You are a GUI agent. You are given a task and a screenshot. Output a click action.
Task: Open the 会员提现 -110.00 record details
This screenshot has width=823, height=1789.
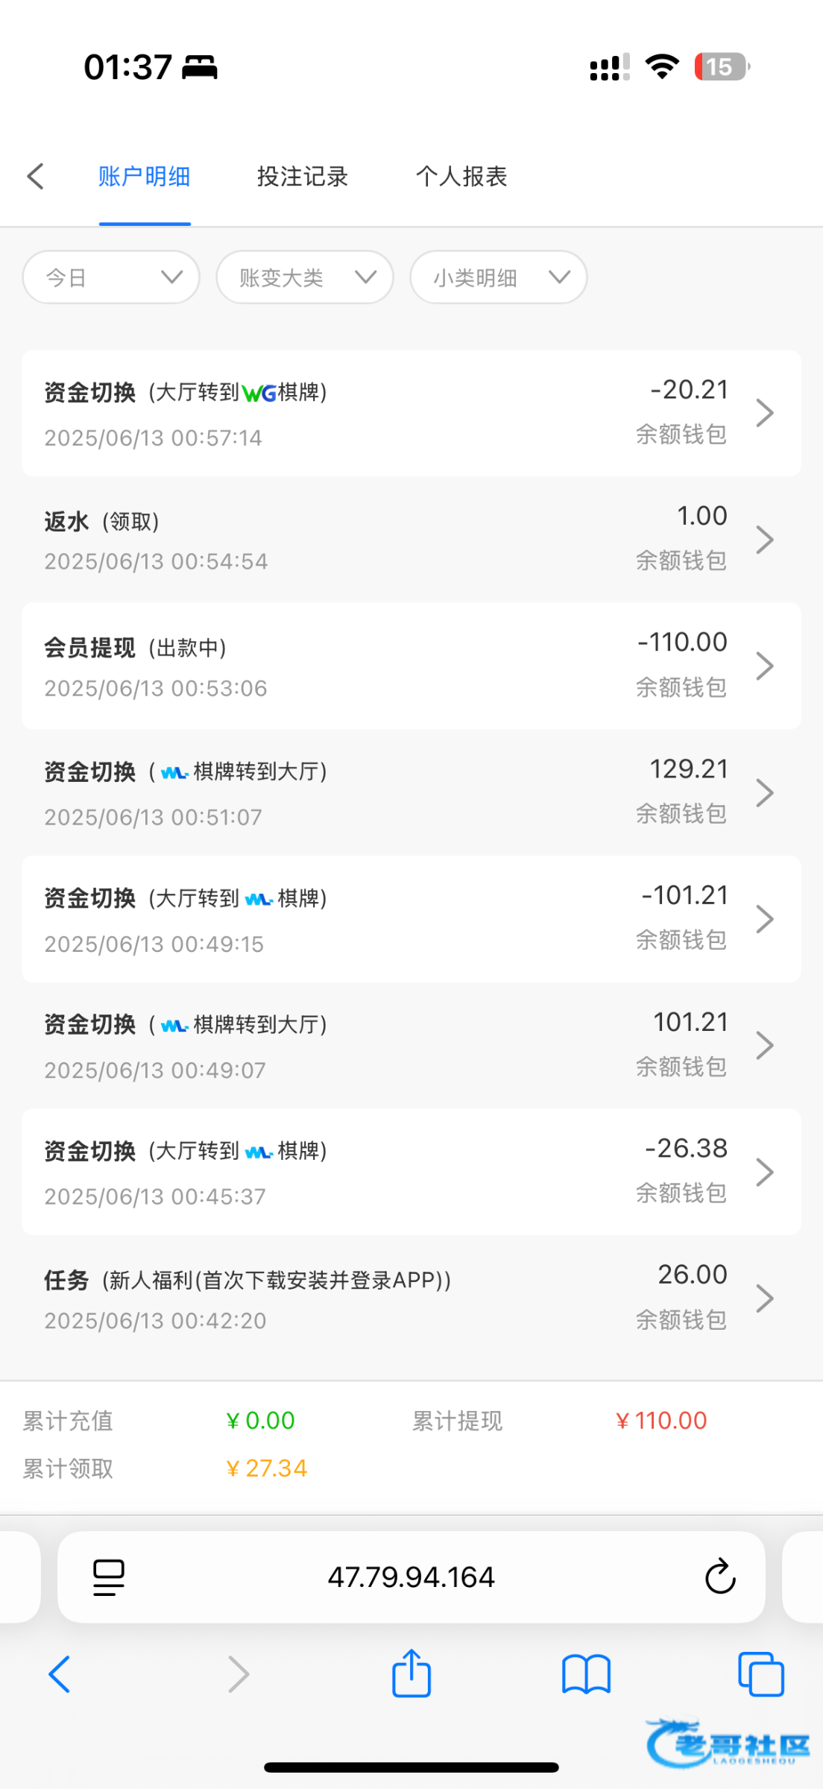pyautogui.click(x=411, y=666)
